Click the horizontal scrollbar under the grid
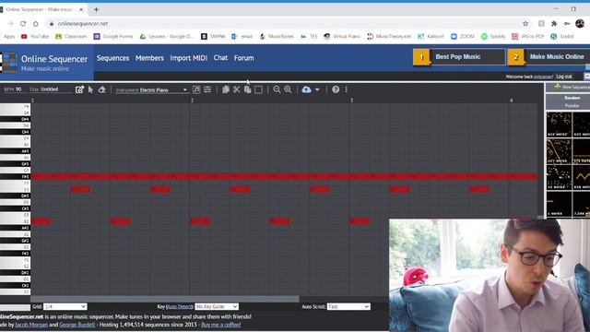 [165, 299]
